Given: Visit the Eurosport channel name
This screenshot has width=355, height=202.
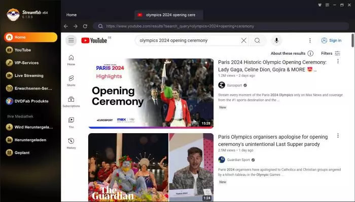Looking at the screenshot, I should [234, 85].
